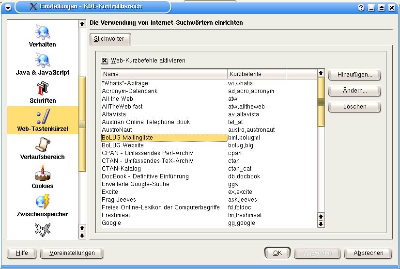The height and width of the screenshot is (269, 400).
Task: Open the Cookies cake icon
Action: (x=43, y=174)
